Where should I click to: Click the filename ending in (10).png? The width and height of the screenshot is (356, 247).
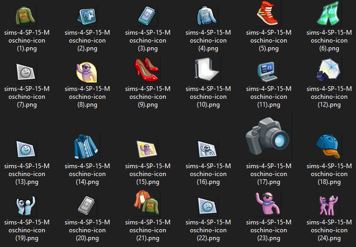pyautogui.click(x=208, y=97)
